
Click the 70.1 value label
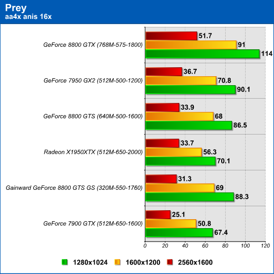[224, 161]
